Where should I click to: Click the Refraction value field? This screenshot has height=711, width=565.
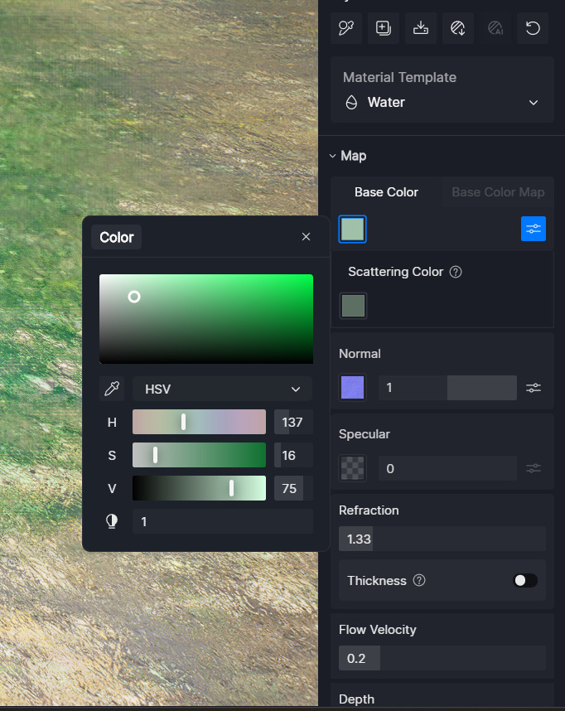click(442, 539)
